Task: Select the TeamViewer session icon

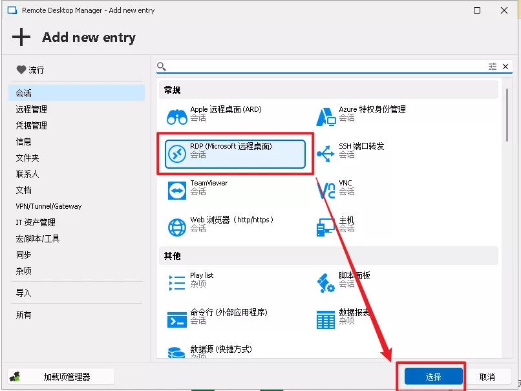Action: pos(176,191)
